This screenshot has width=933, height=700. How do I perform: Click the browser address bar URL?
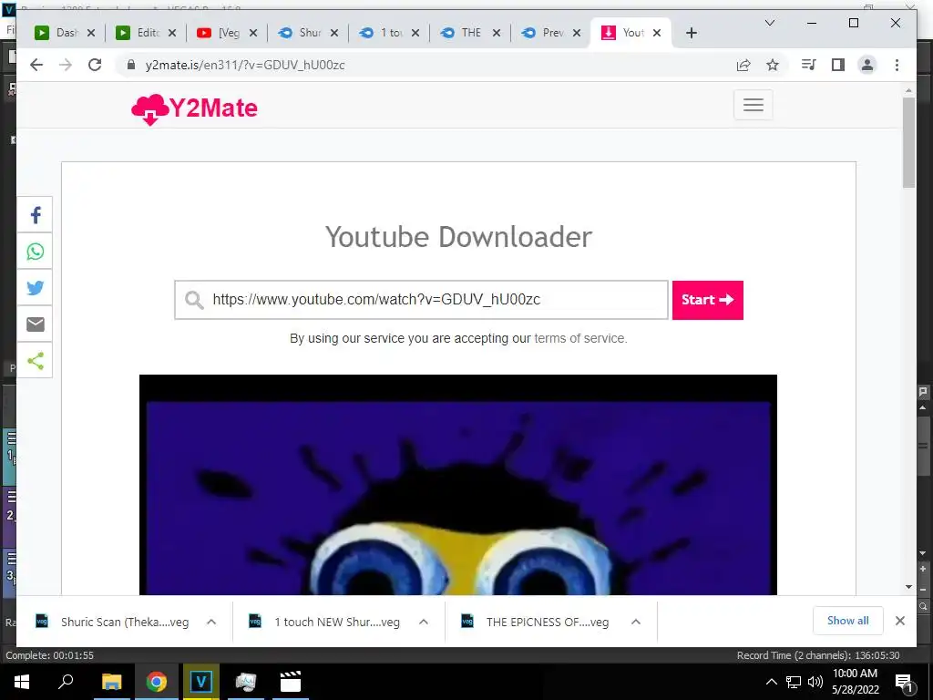click(x=245, y=65)
